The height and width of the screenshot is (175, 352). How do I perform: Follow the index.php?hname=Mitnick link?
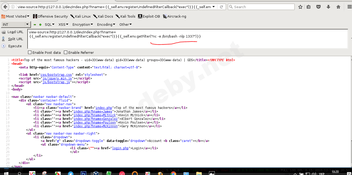[95, 115]
